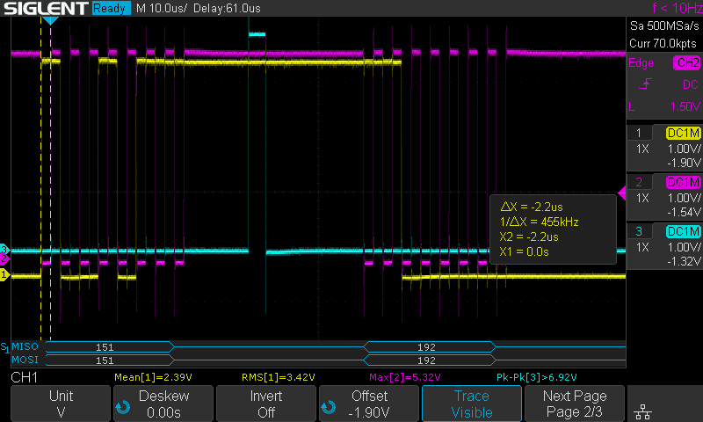Click the ΔX = -2.2us cursor readout
Screen dimensions: 703x422
(532, 207)
